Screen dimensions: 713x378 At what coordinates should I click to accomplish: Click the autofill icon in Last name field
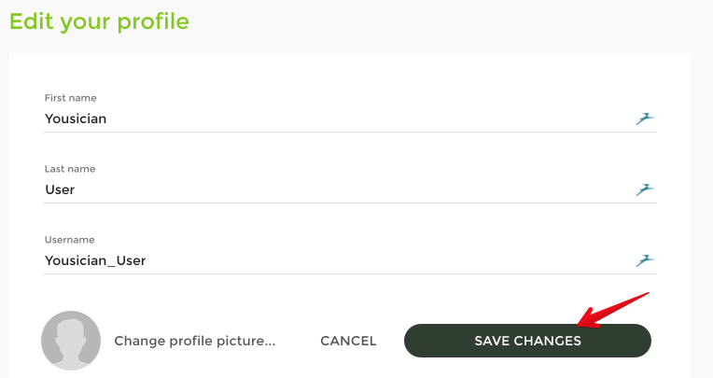645,189
